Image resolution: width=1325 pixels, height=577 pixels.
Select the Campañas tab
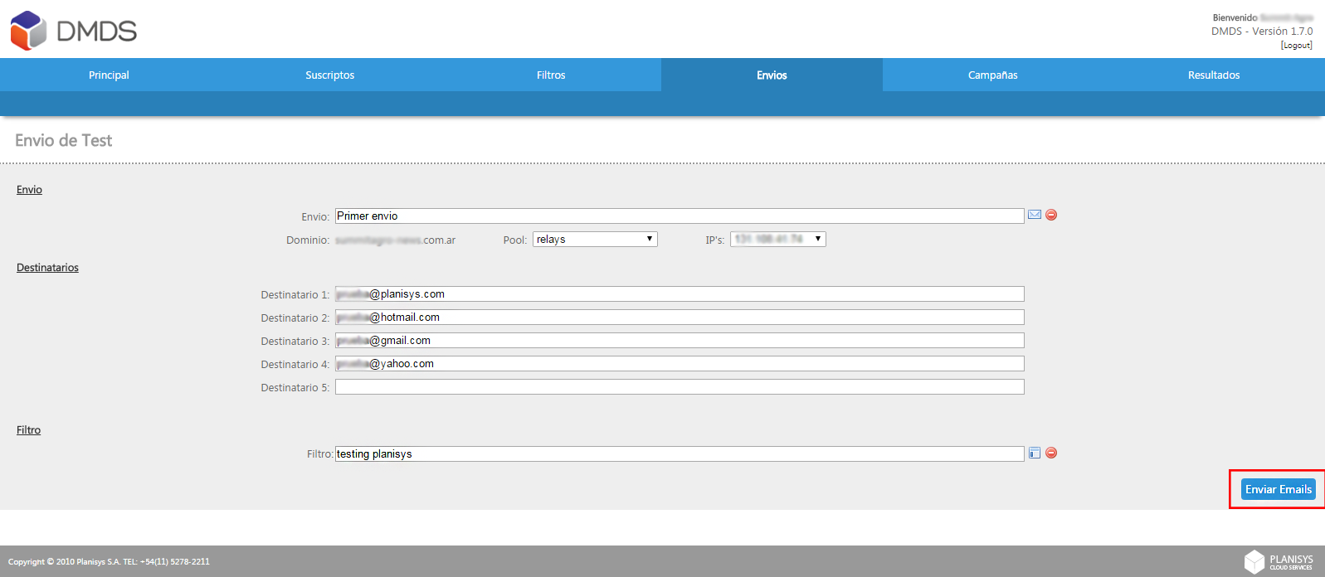point(993,75)
